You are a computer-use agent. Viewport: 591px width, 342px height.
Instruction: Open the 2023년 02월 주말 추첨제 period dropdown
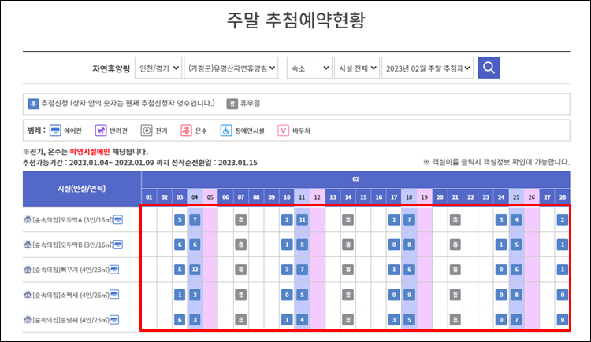click(427, 68)
